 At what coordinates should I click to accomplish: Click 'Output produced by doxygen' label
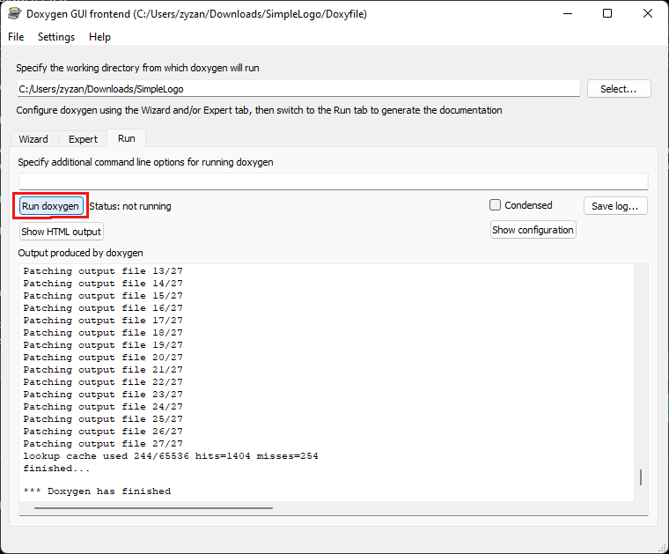coord(80,253)
